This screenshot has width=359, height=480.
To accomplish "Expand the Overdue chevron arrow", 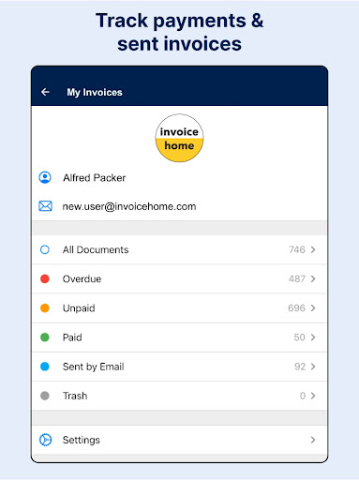I will click(x=313, y=278).
